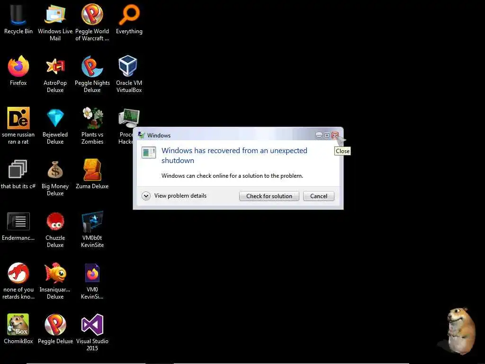This screenshot has width=485, height=364.
Task: Select the Peggle Deluxe icon
Action: 55,325
